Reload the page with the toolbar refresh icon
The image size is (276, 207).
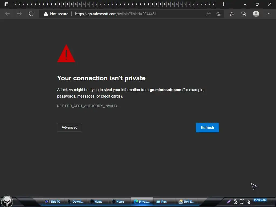click(31, 14)
